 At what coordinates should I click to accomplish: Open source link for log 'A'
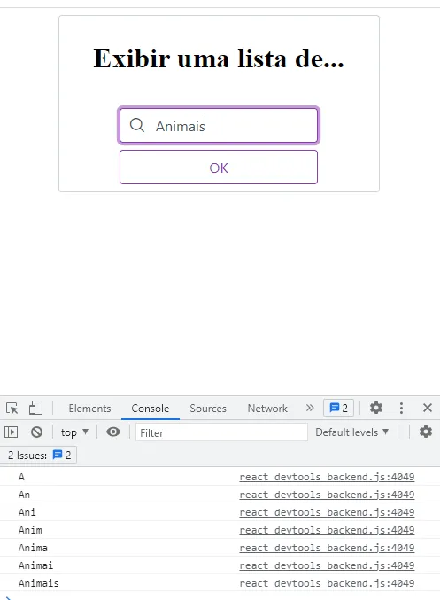pos(327,477)
